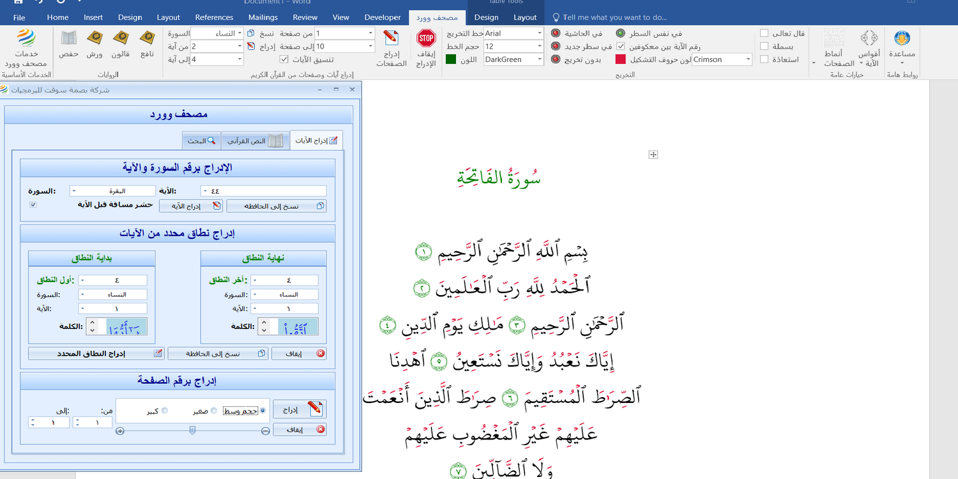Image resolution: width=958 pixels, height=479 pixels.
Task: Select بدون تخريج radio light
Action: pos(556,59)
